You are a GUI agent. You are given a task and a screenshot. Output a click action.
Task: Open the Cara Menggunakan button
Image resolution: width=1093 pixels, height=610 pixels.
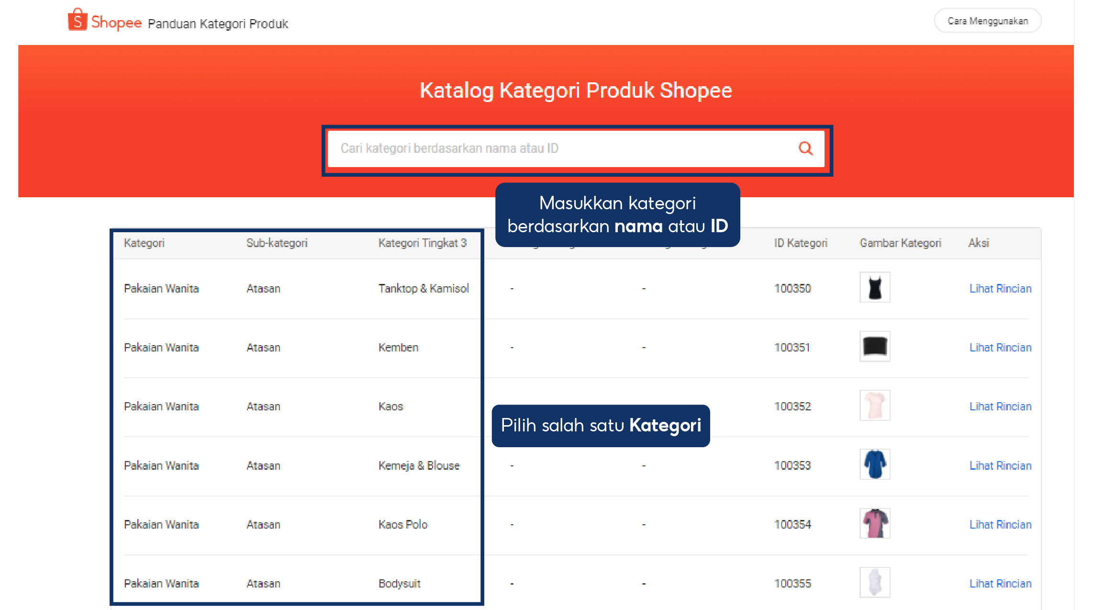pyautogui.click(x=987, y=21)
